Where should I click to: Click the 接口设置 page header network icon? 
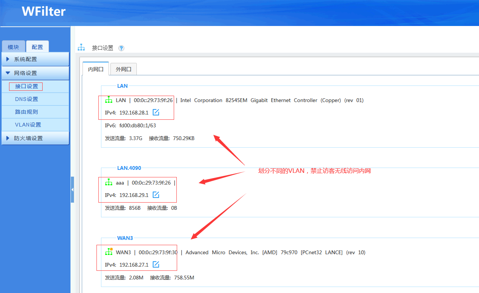coord(81,47)
